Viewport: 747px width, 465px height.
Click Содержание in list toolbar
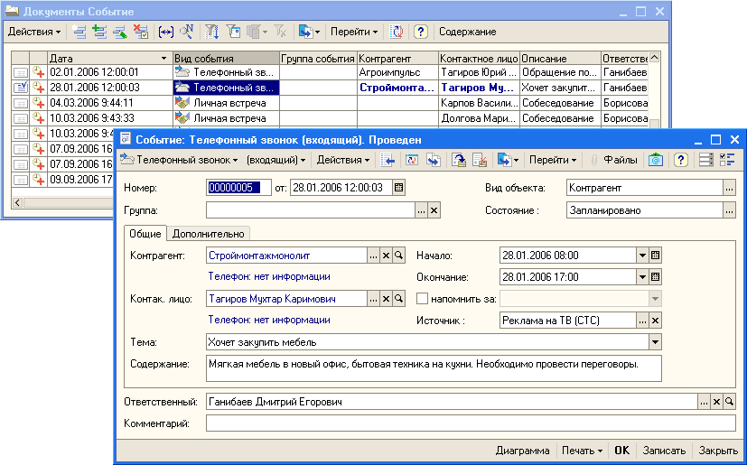[x=467, y=32]
